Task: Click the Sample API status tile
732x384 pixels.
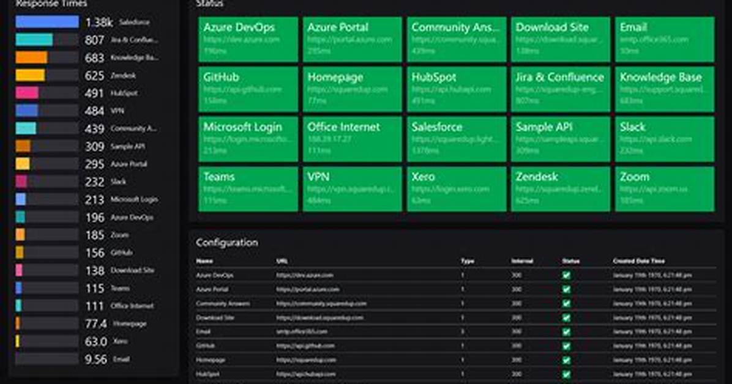Action: coord(560,139)
